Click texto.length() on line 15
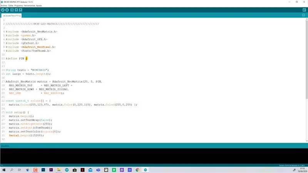The image size is (308, 173). [38, 74]
